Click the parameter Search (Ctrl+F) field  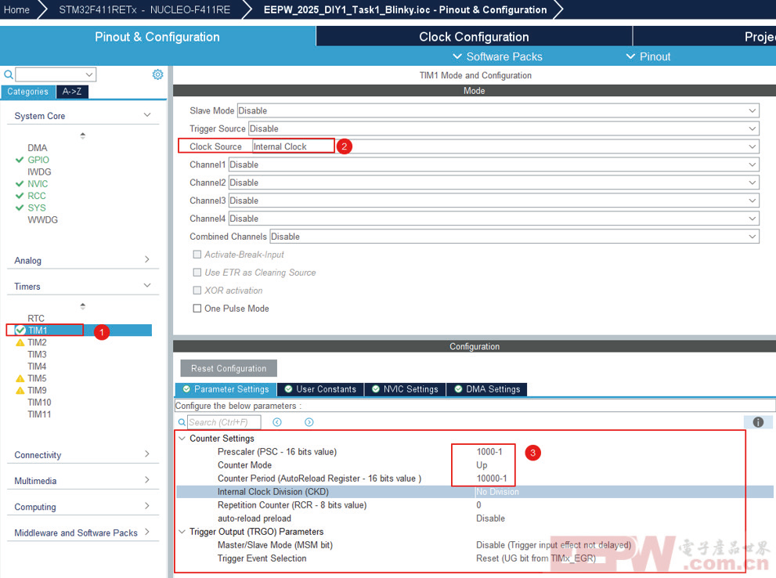click(x=224, y=422)
